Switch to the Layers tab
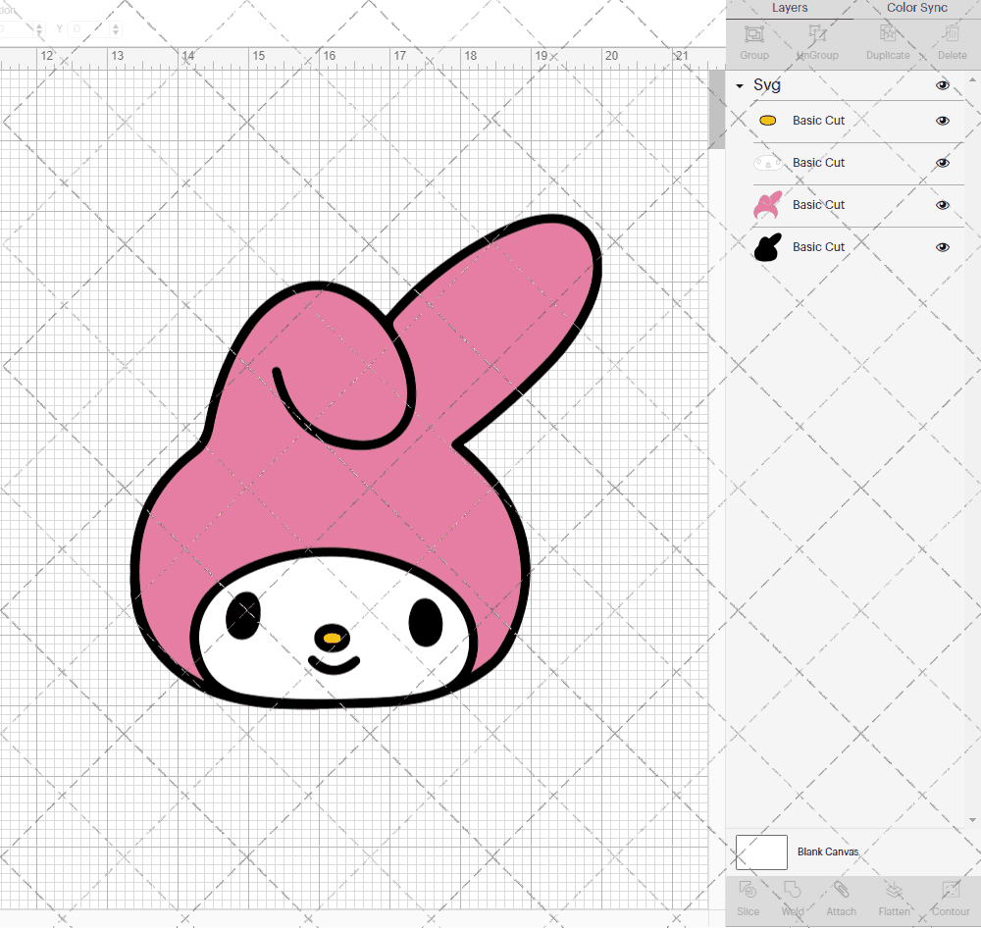 coord(789,8)
